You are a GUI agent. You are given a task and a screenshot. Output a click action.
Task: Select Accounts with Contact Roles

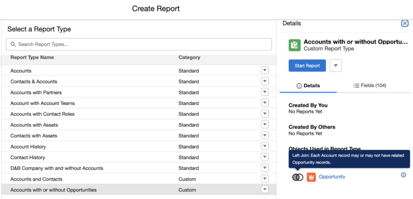click(x=42, y=114)
